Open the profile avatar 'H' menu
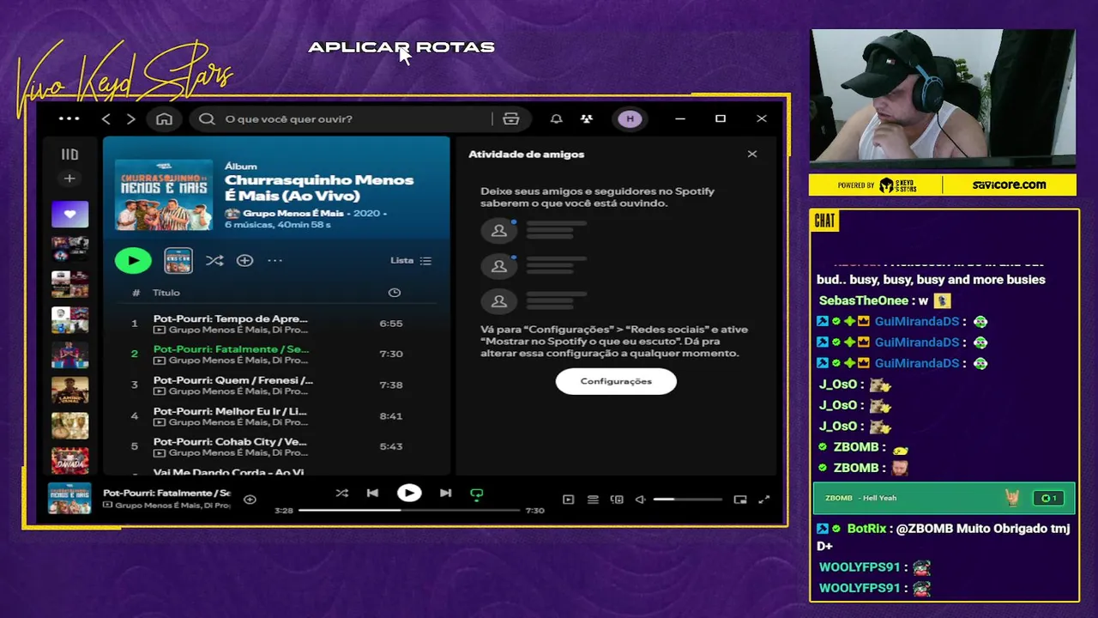Viewport: 1098px width, 618px height. coord(630,118)
